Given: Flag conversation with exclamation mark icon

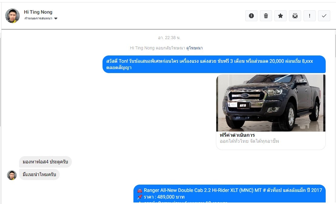Looking at the screenshot, I should tap(309, 16).
